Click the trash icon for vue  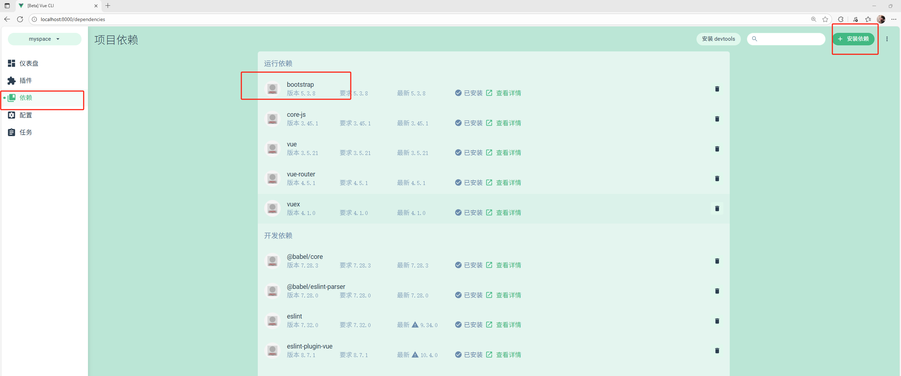717,149
